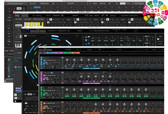The image size is (168, 114).
Task: Open Preset selector in HY-RPE2
Action: click(80, 31)
